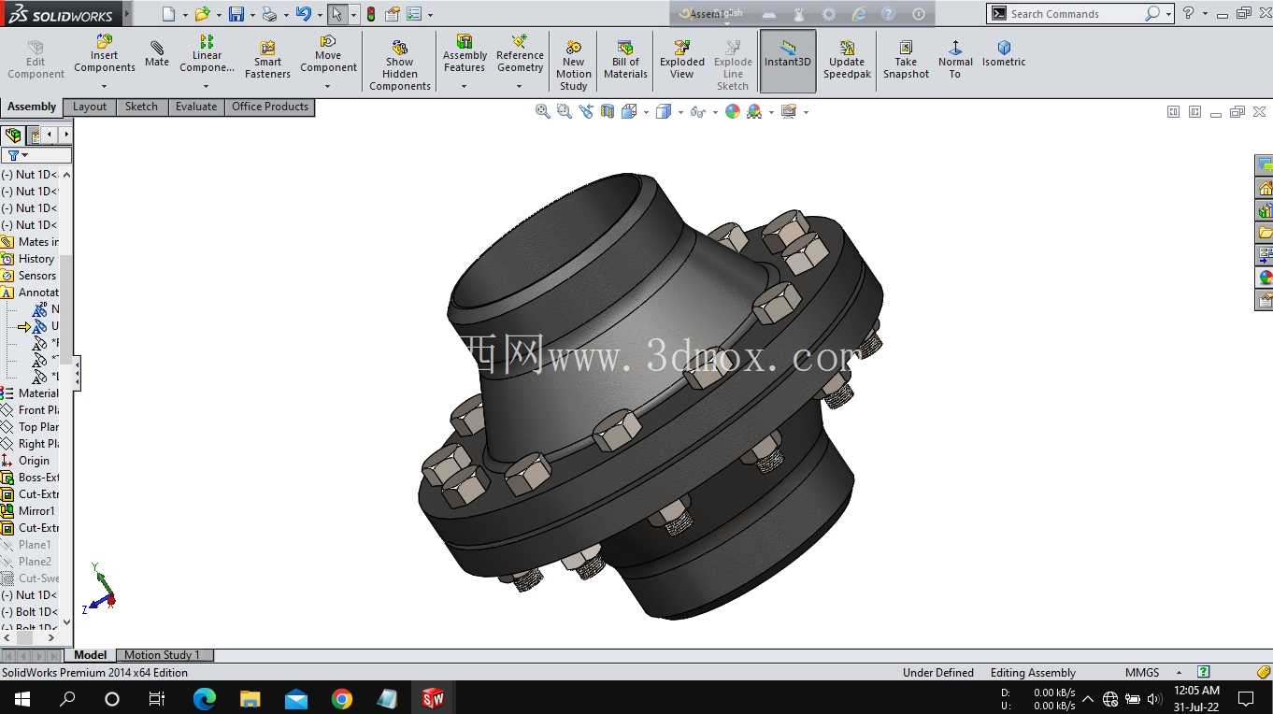
Task: Expand Move Component dropdown arrow
Action: (328, 86)
